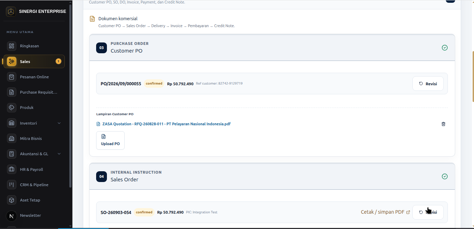Open the Mitra Bisnis building icon
The height and width of the screenshot is (229, 474).
tap(11, 139)
